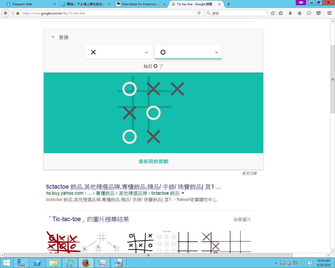Open the Downloads arrow panel

pos(290,13)
